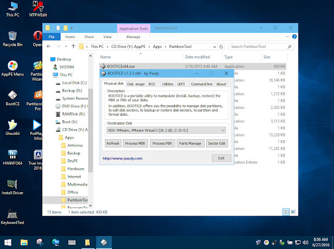
Task: Select Local Disk (C:) in navigation pane
Action: point(74,83)
